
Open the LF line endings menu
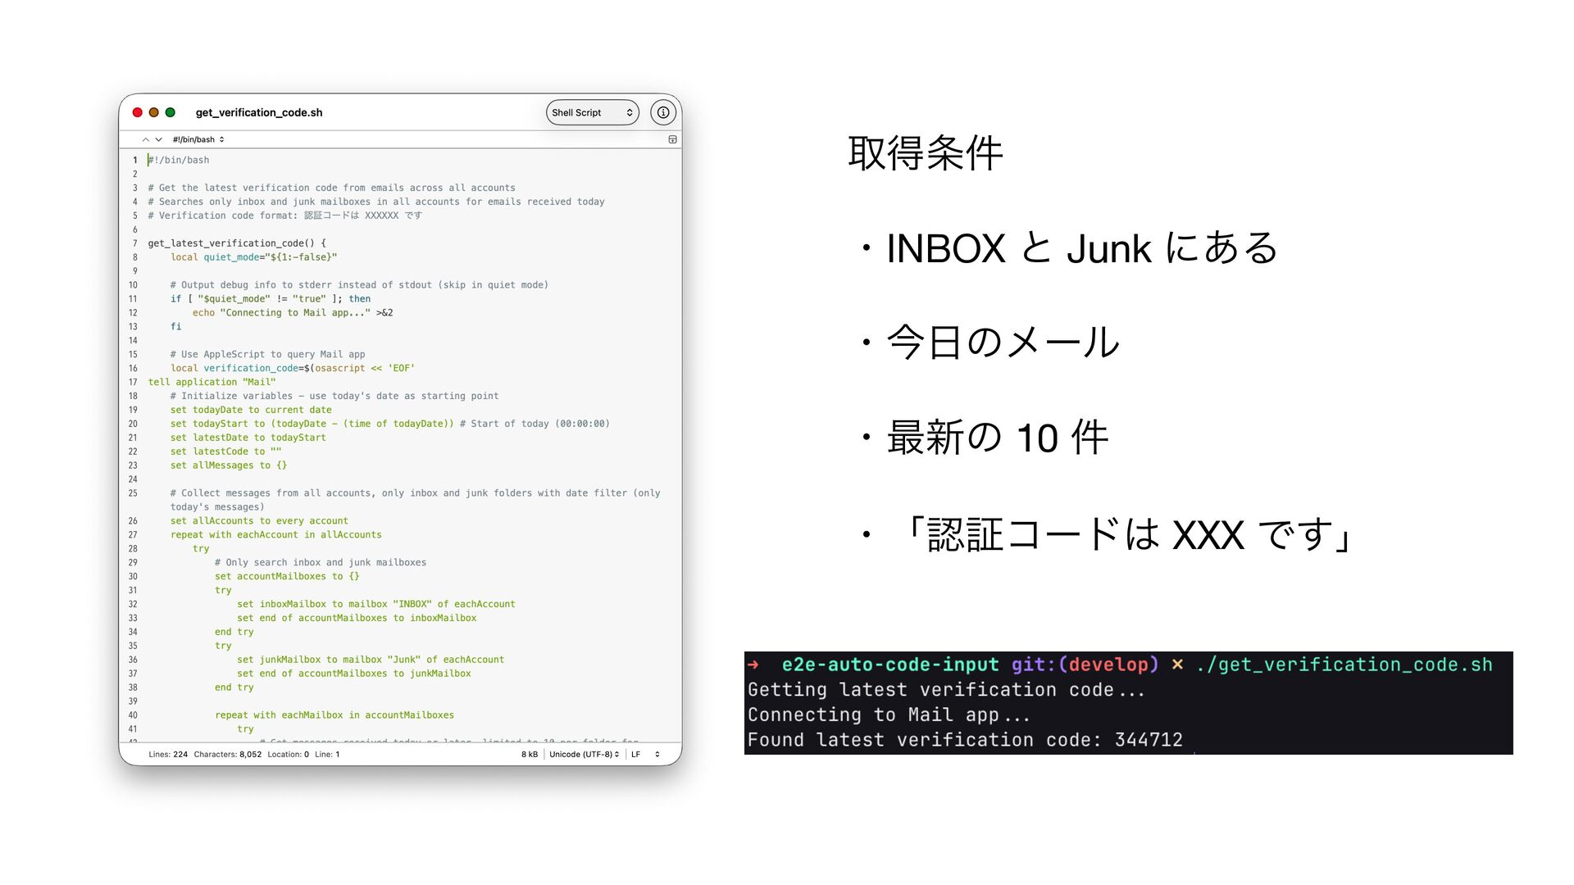(645, 755)
